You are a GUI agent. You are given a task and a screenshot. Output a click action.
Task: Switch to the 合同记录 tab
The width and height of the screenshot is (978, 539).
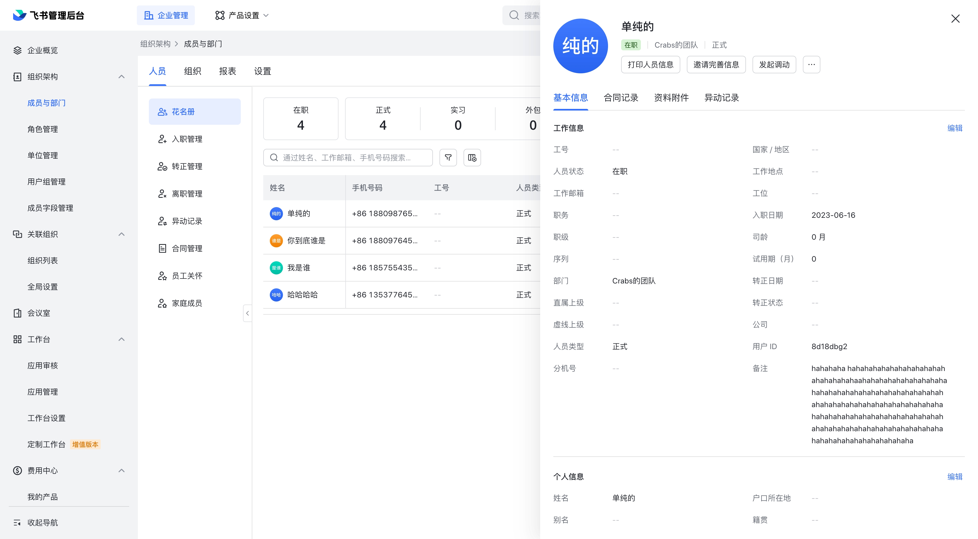pyautogui.click(x=621, y=98)
